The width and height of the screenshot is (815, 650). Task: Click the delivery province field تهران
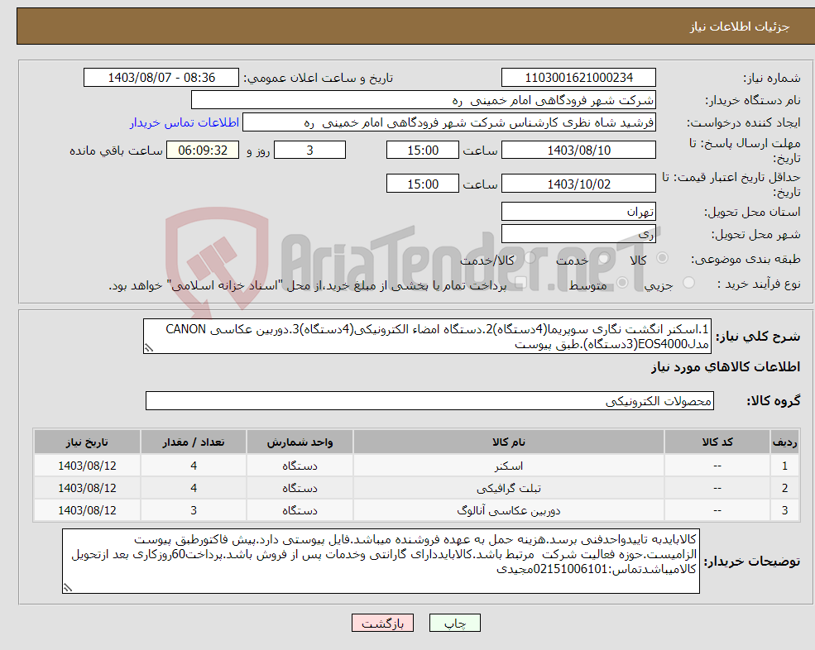click(578, 212)
